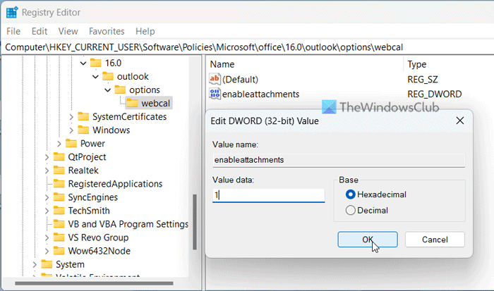The height and width of the screenshot is (291, 494).
Task: Collapse the outlook tree node
Action: point(95,76)
